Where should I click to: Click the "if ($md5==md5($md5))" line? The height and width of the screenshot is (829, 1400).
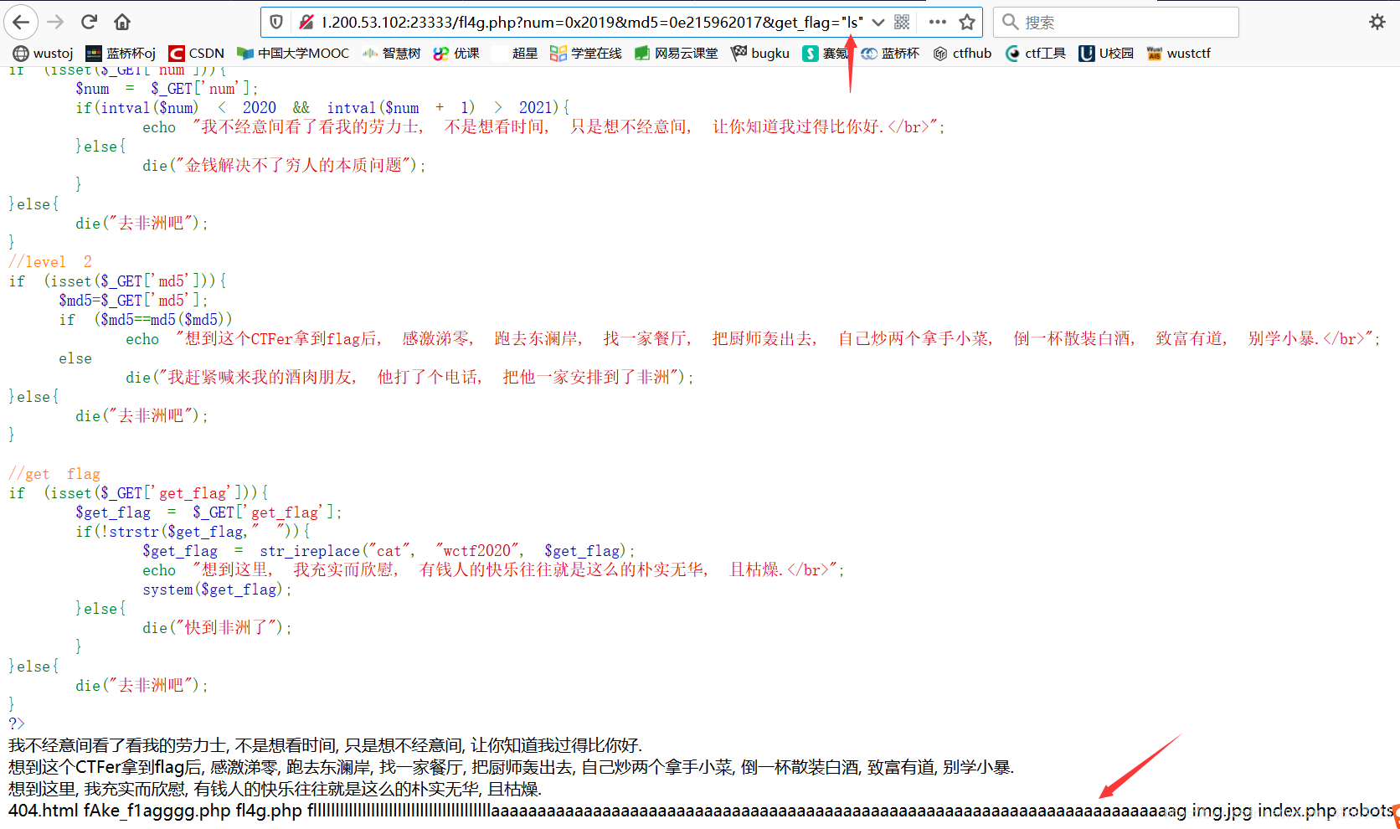[146, 320]
